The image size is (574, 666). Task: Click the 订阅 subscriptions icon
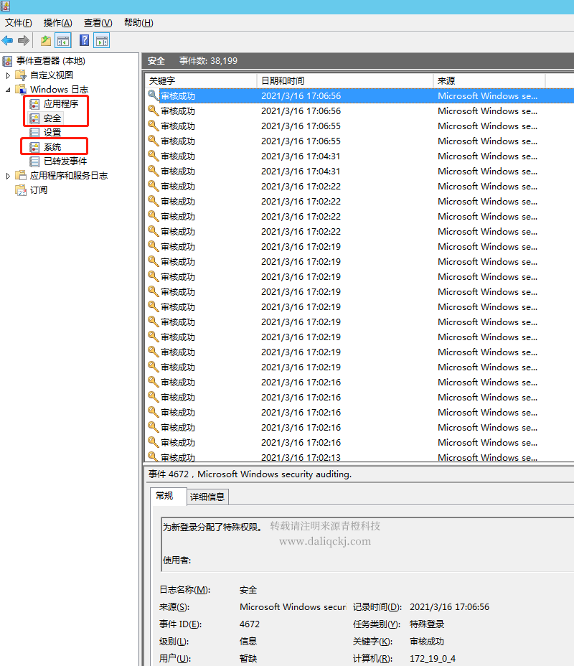point(21,190)
